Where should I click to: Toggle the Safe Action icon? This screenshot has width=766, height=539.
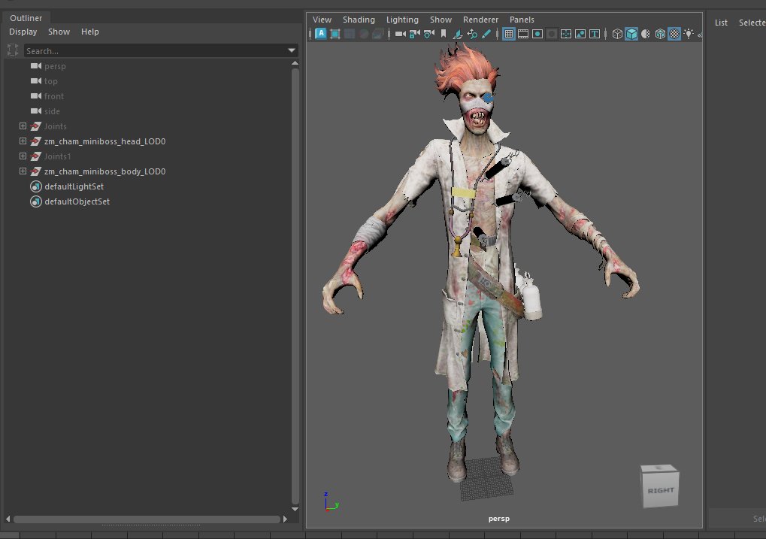click(x=580, y=34)
